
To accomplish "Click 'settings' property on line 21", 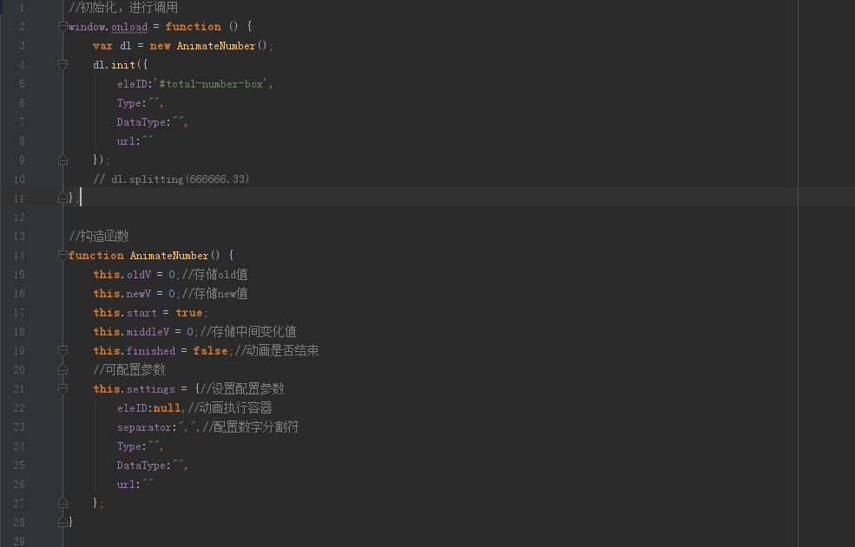I will click(x=150, y=388).
